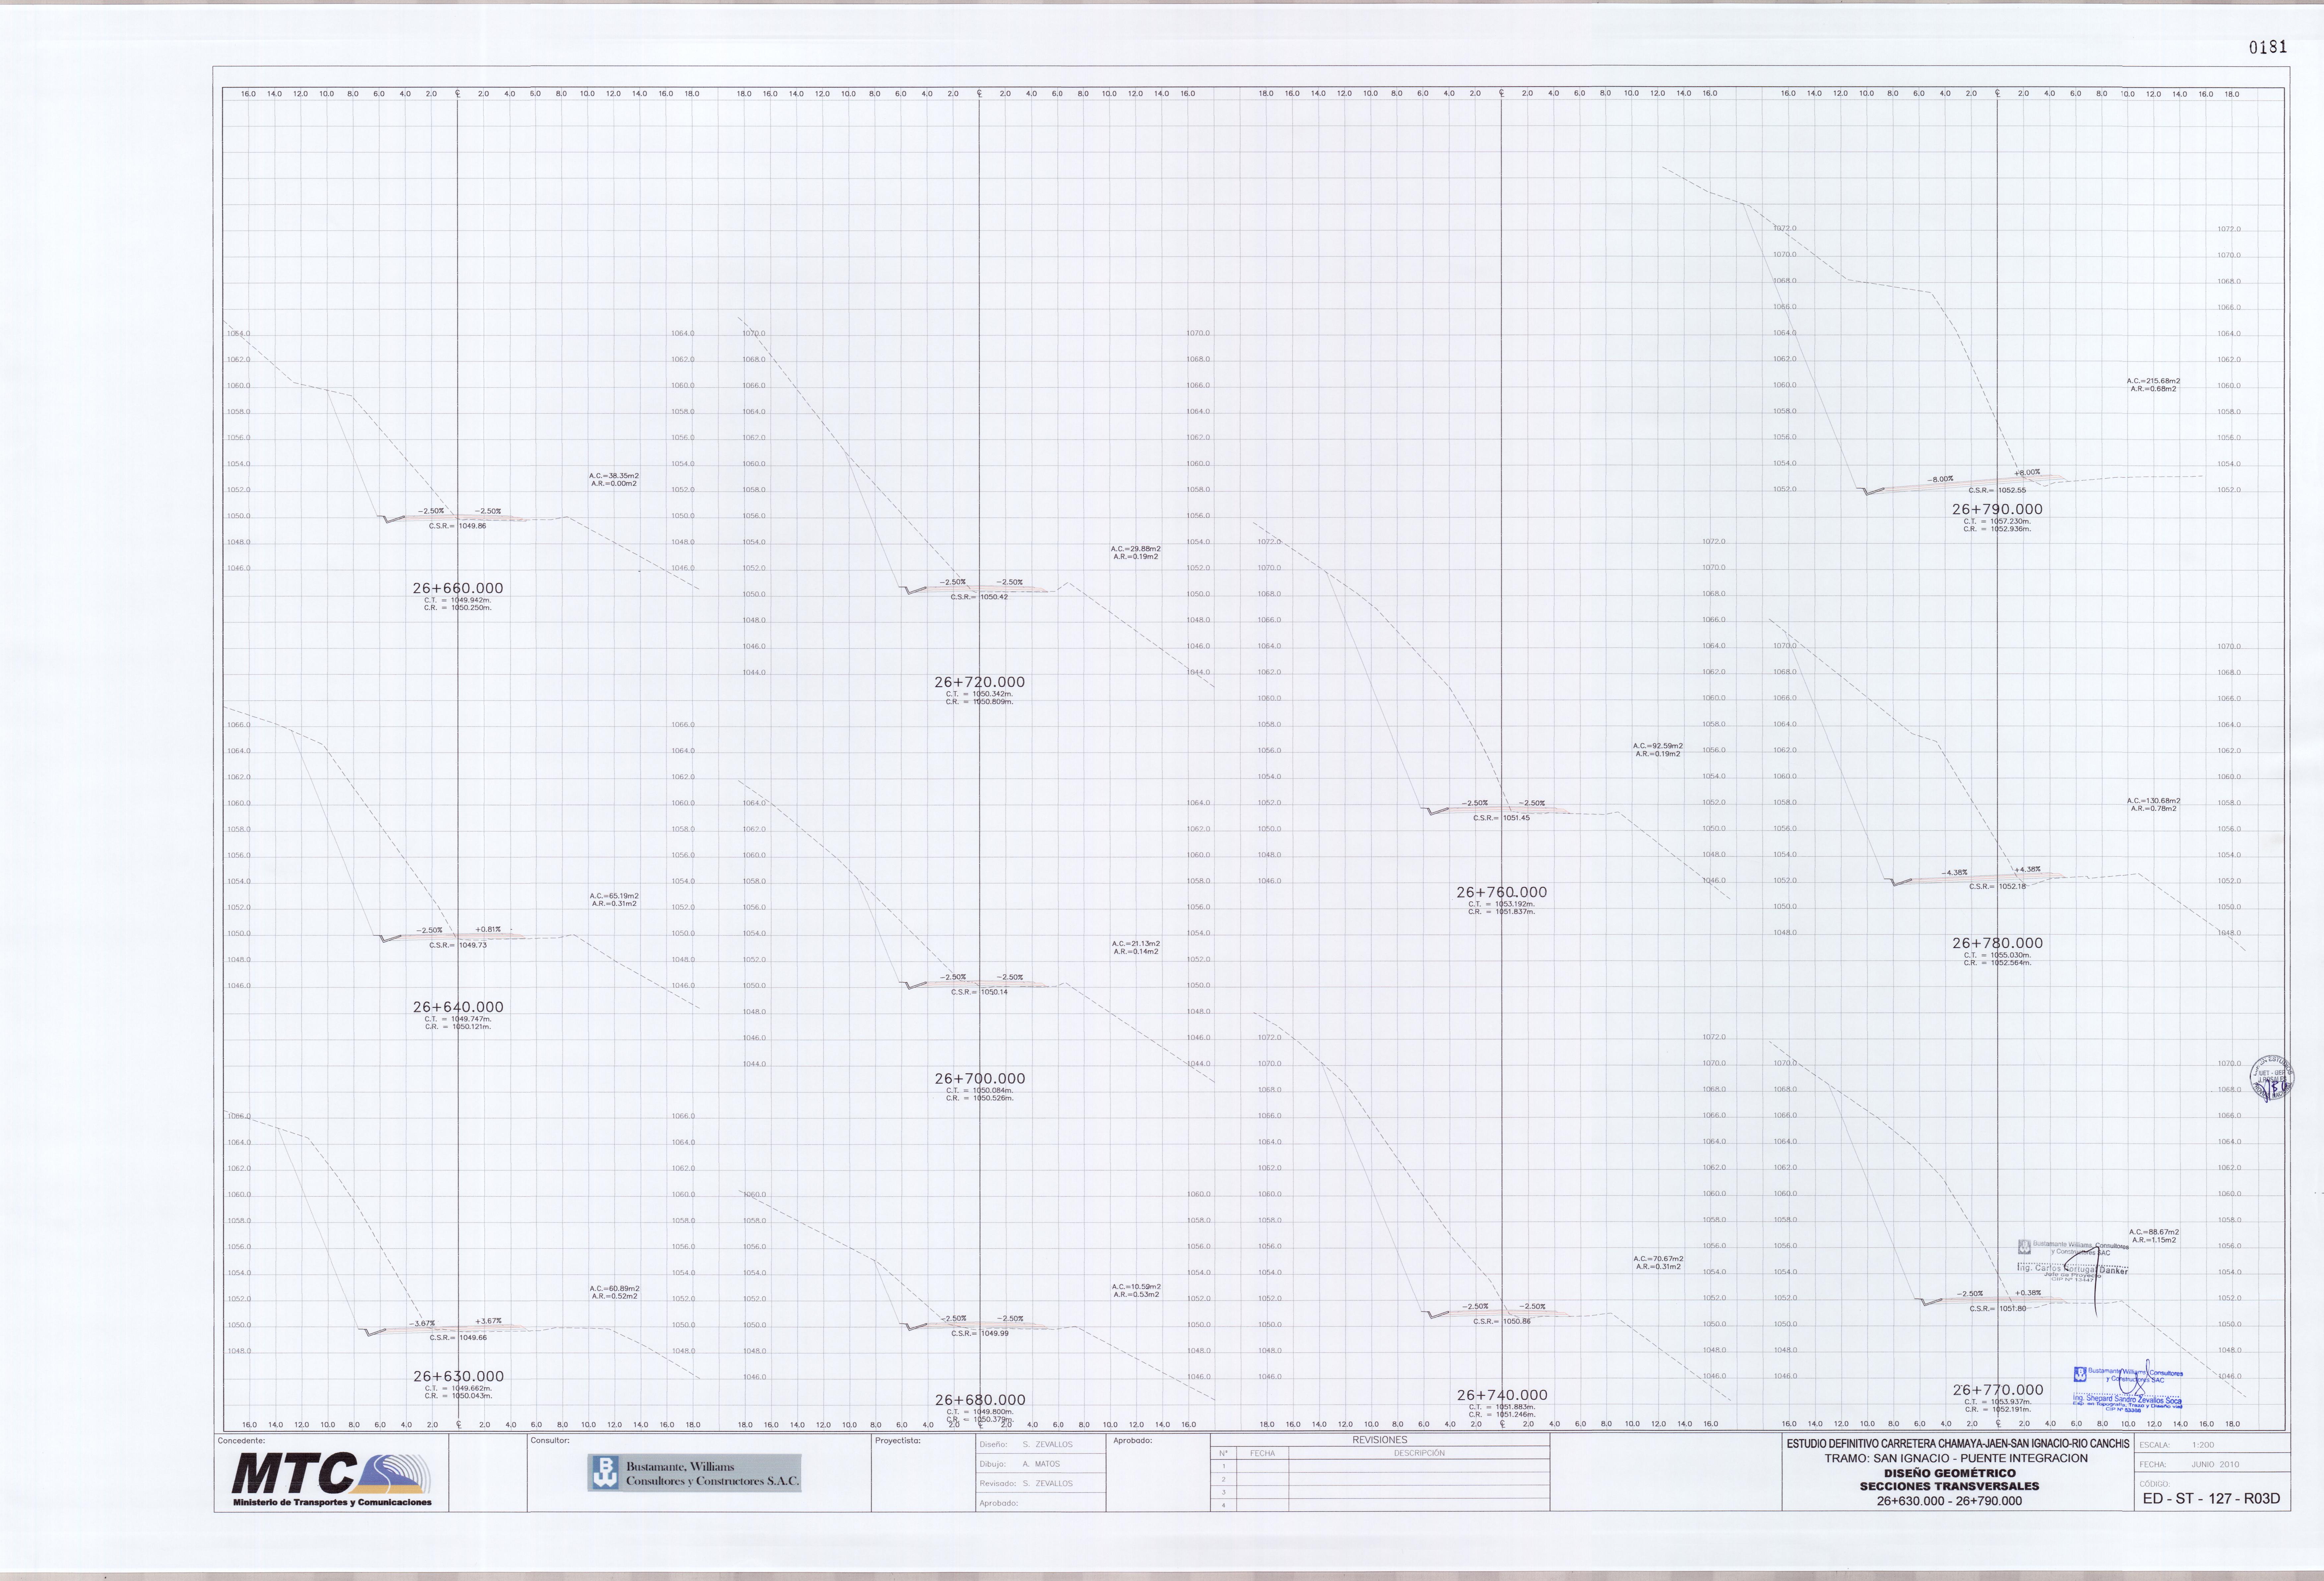Image resolution: width=2324 pixels, height=1581 pixels.
Task: Select section label 26+720.000
Action: point(980,682)
